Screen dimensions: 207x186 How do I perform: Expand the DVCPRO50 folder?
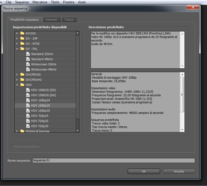(17, 75)
